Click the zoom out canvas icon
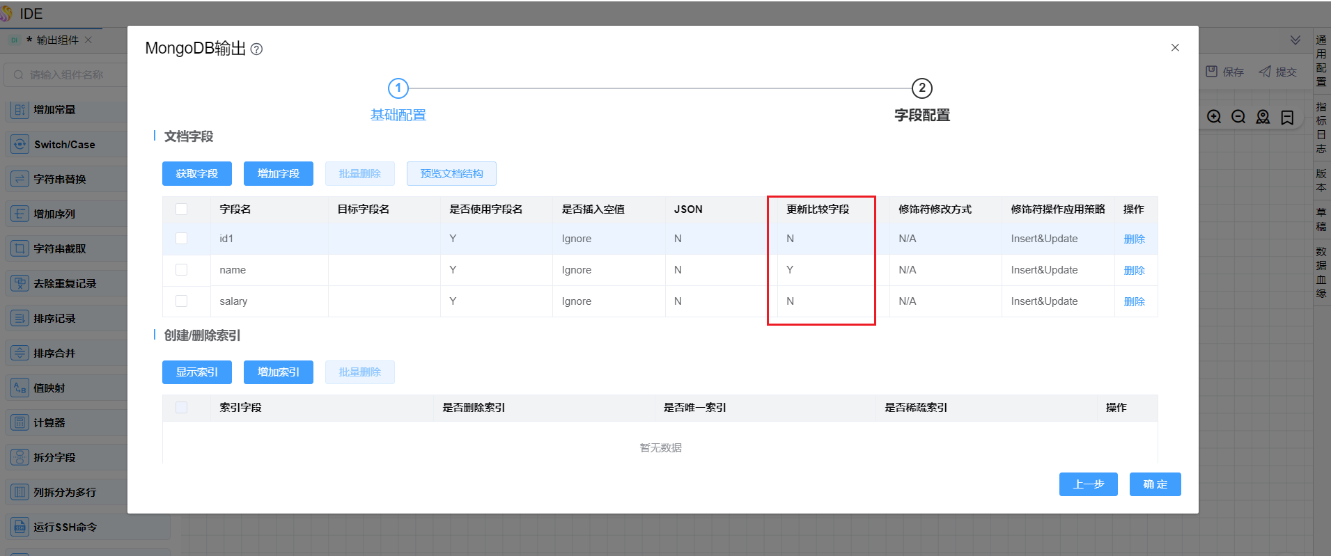 (x=1238, y=117)
